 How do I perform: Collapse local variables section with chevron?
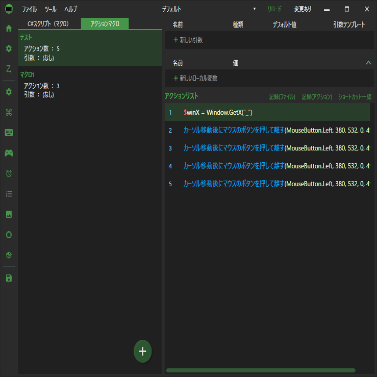point(368,63)
